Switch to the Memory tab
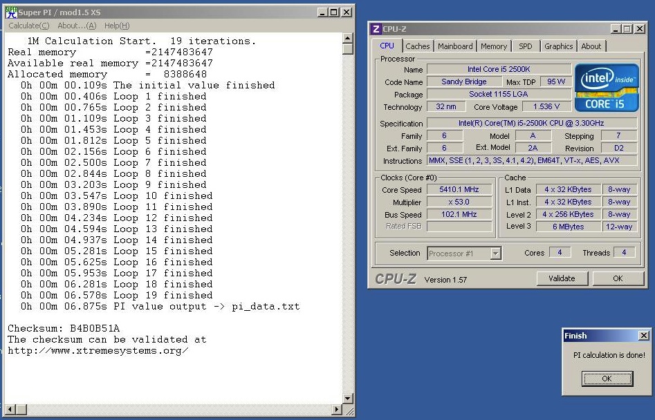 coord(494,46)
